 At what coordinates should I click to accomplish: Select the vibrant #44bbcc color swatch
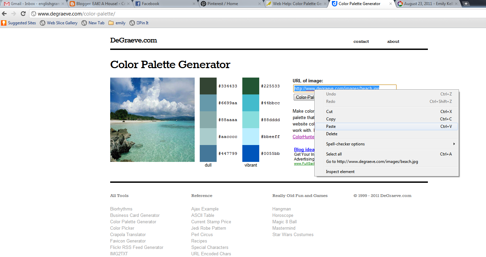pyautogui.click(x=250, y=103)
